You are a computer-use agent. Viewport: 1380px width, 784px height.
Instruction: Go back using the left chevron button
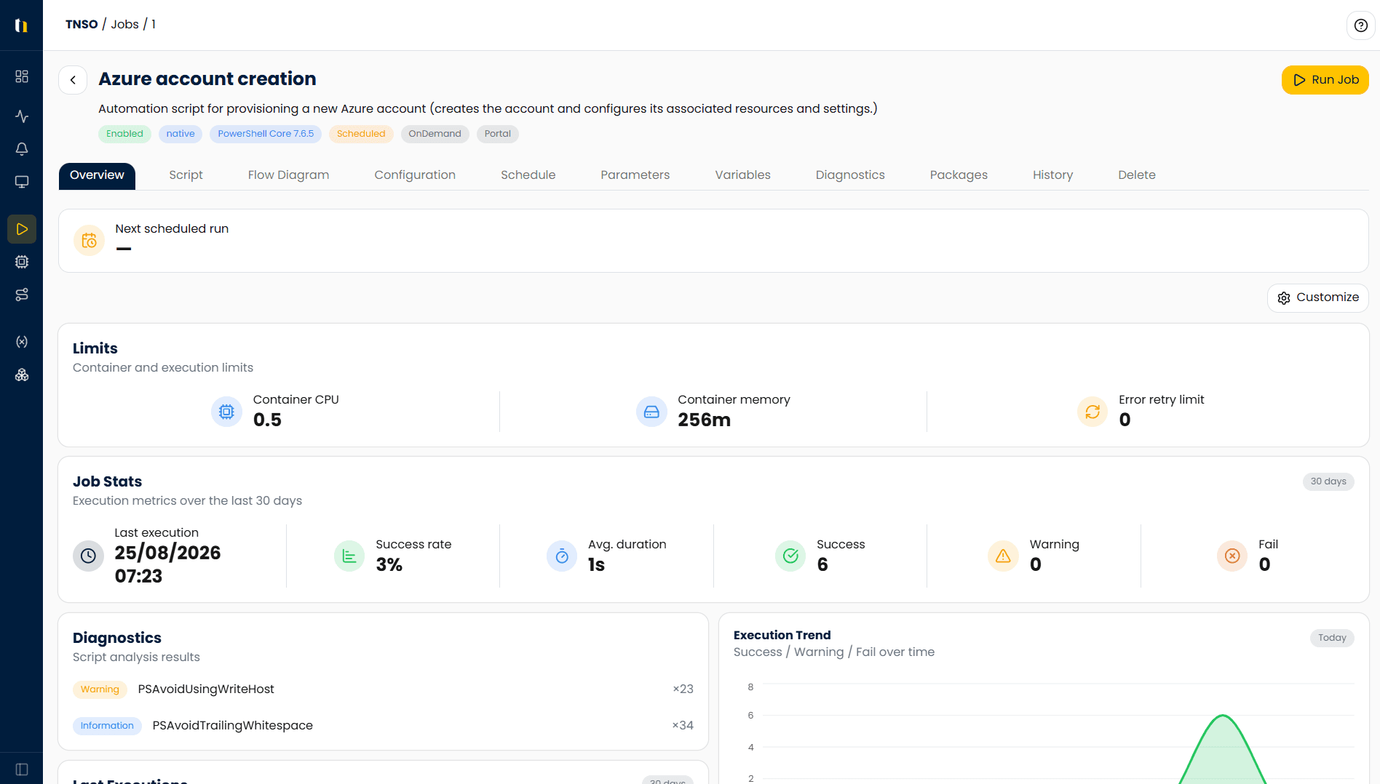[x=73, y=80]
